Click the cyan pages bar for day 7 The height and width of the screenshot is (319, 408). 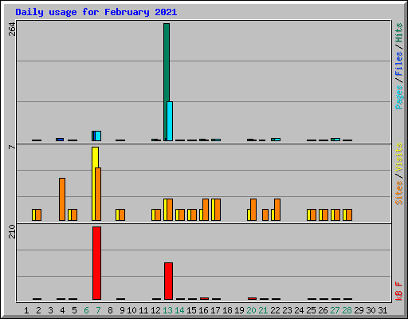coord(98,136)
